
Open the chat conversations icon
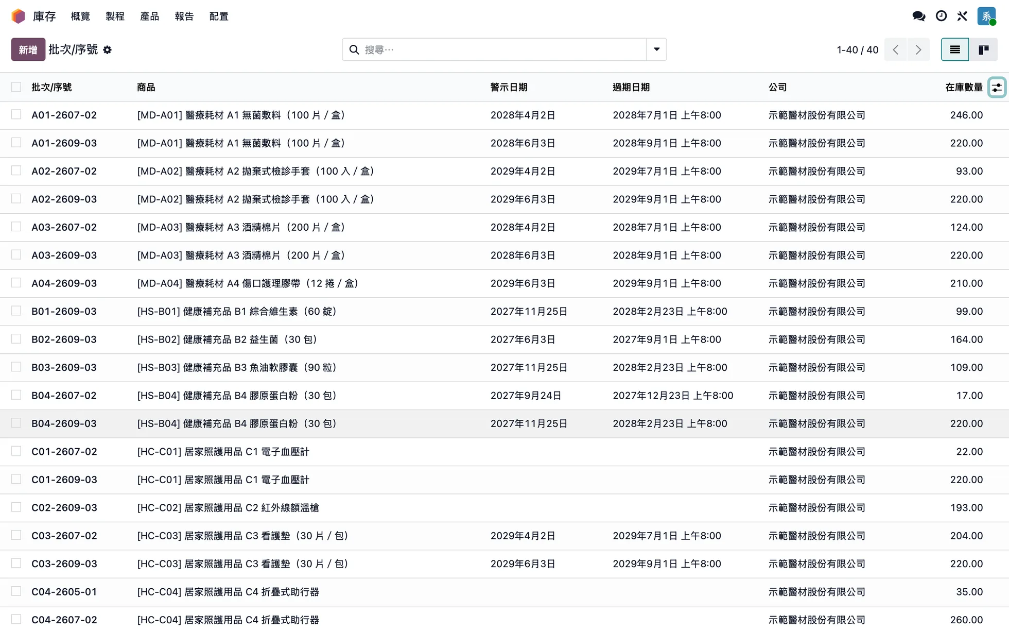(918, 16)
